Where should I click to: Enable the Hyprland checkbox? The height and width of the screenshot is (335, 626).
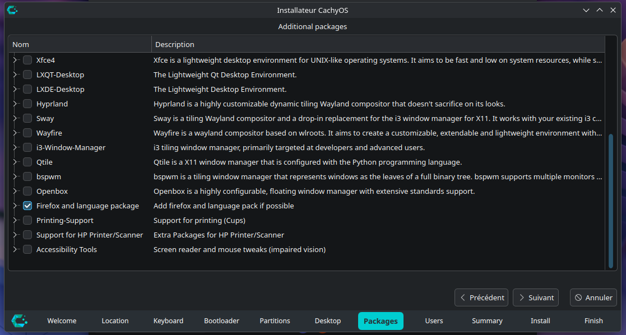click(x=27, y=104)
